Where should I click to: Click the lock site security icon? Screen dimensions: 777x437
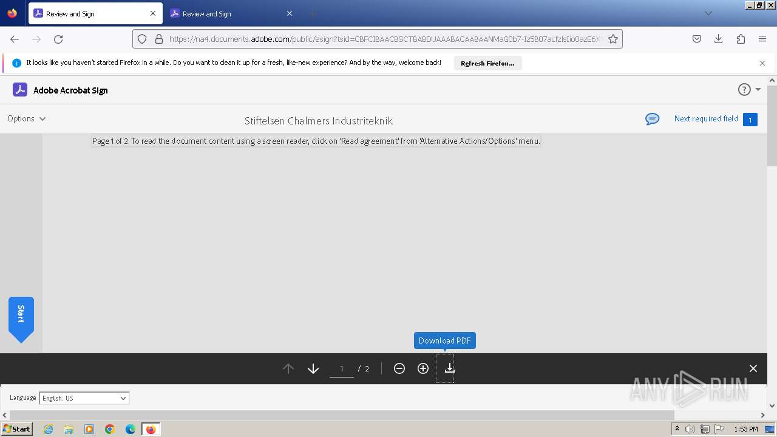click(x=159, y=39)
